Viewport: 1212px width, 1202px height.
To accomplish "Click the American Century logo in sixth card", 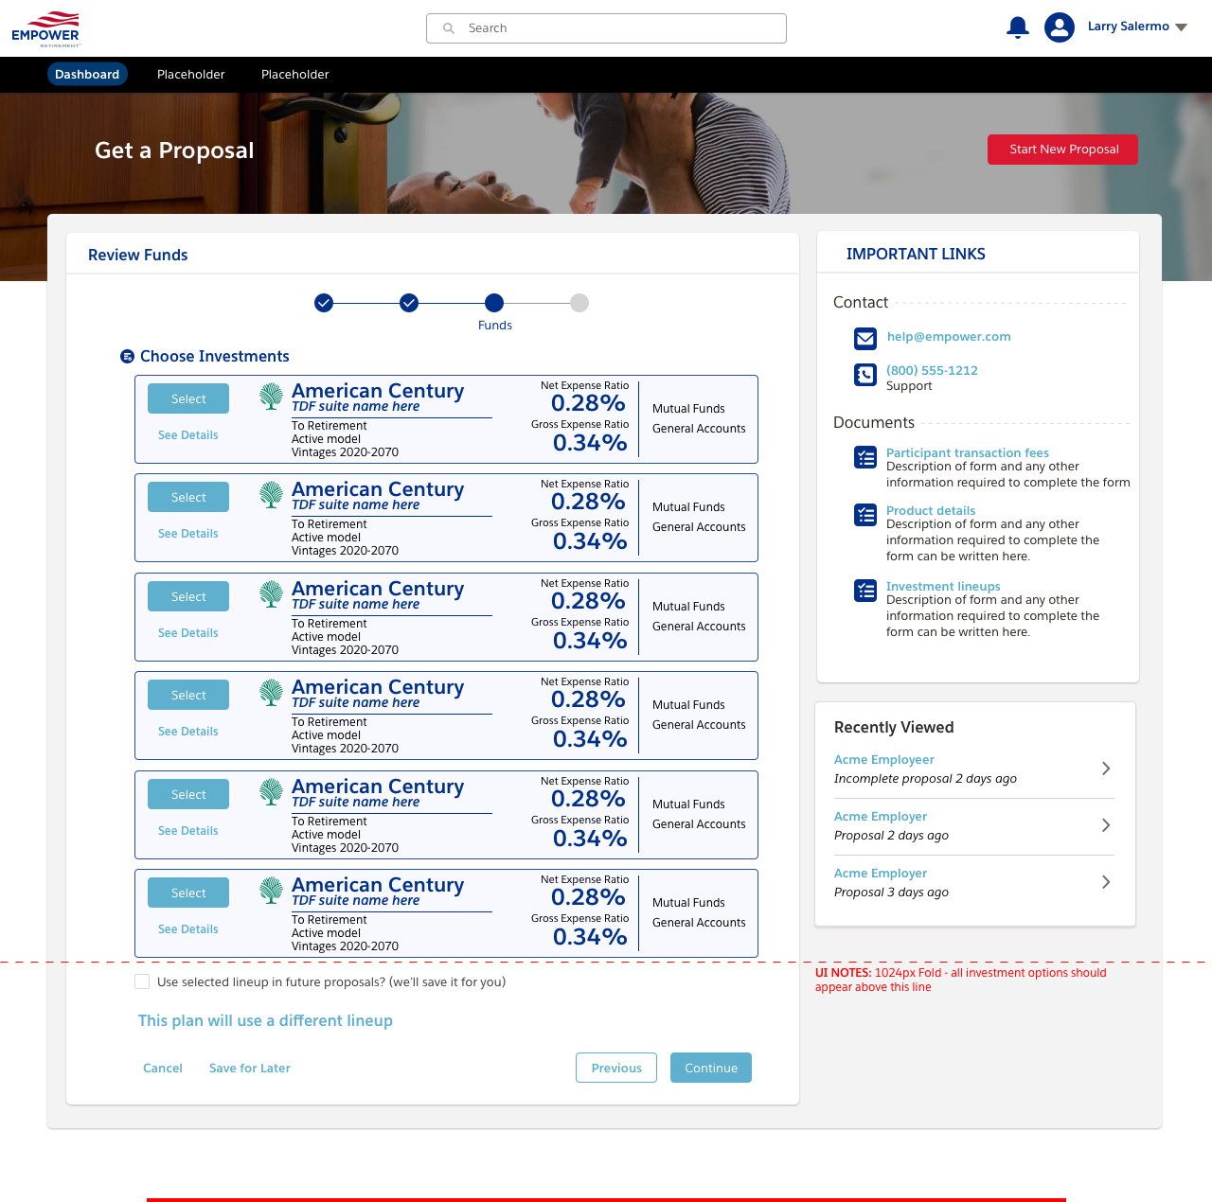I will 272,891.
